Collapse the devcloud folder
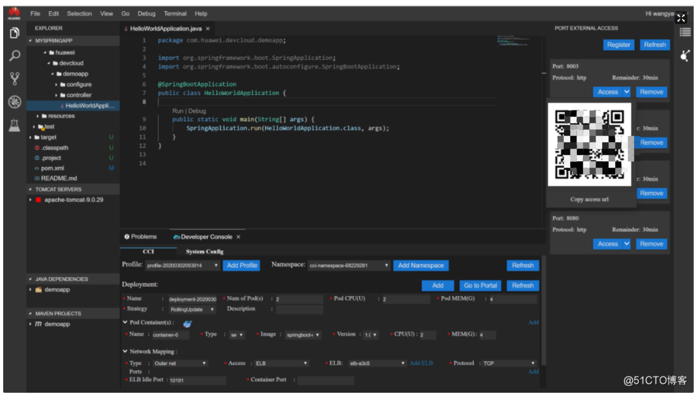699x397 pixels. tap(49, 63)
